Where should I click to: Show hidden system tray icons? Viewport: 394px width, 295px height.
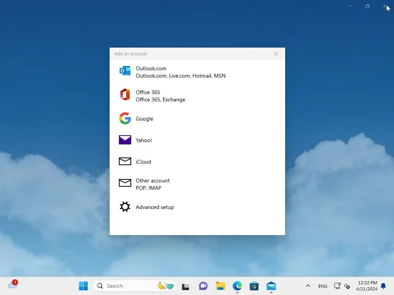click(x=308, y=286)
